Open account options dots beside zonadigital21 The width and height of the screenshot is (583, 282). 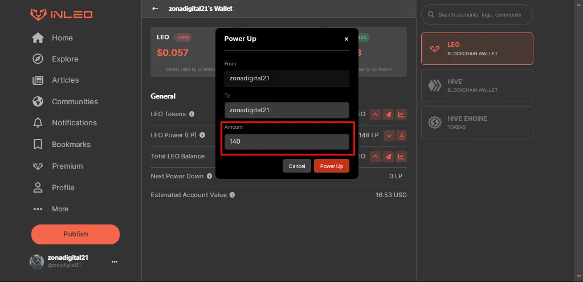pos(115,262)
